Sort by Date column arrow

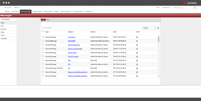click(x=117, y=32)
